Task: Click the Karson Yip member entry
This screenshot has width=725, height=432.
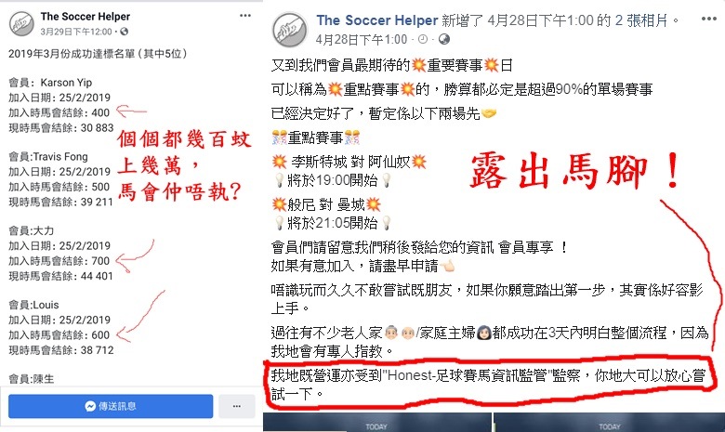Action: pyautogui.click(x=66, y=83)
